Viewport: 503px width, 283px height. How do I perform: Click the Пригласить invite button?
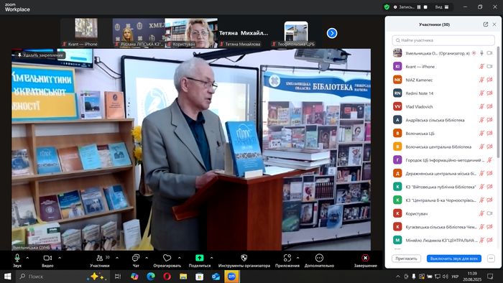click(406, 259)
